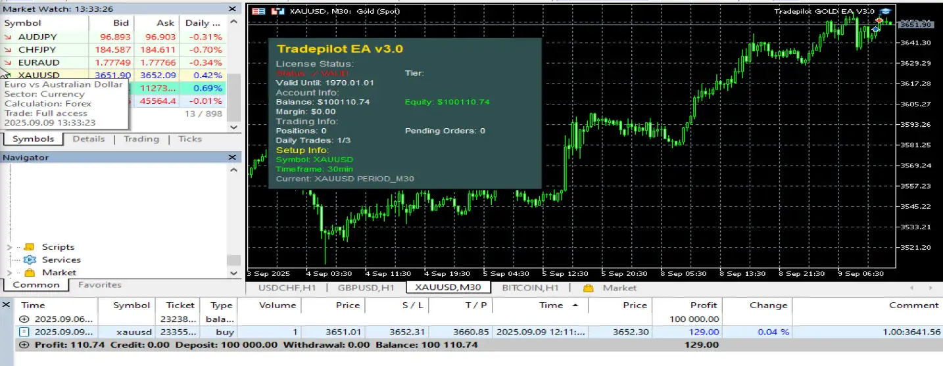Click the Market shopping bag icon in Navigator
Viewport: 943px width, 366px height.
[x=29, y=272]
